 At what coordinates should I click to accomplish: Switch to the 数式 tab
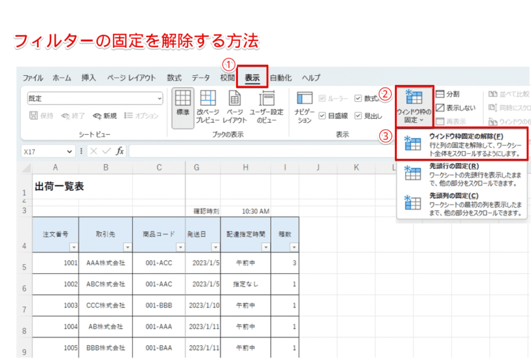click(x=174, y=78)
